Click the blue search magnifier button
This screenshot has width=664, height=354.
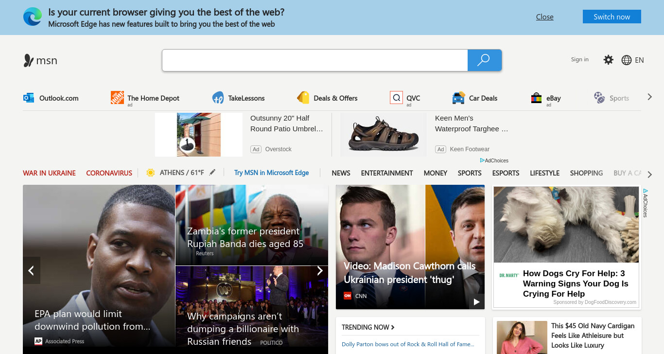click(484, 60)
